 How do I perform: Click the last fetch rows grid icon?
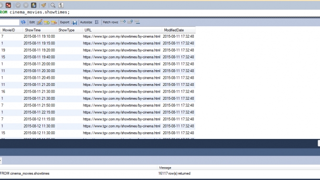(138, 22)
